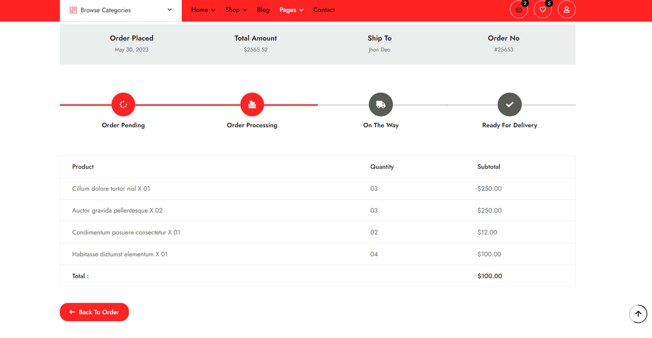The height and width of the screenshot is (338, 652).
Task: Click the Ready For Delivery checkmark icon
Action: point(510,105)
